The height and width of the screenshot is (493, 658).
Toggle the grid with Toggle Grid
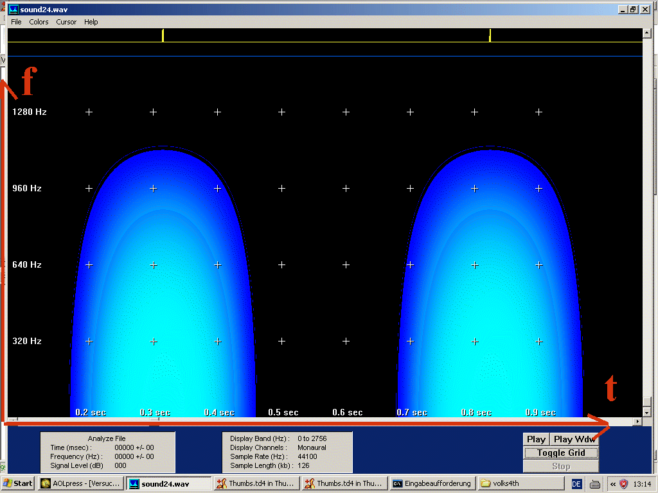pos(561,453)
